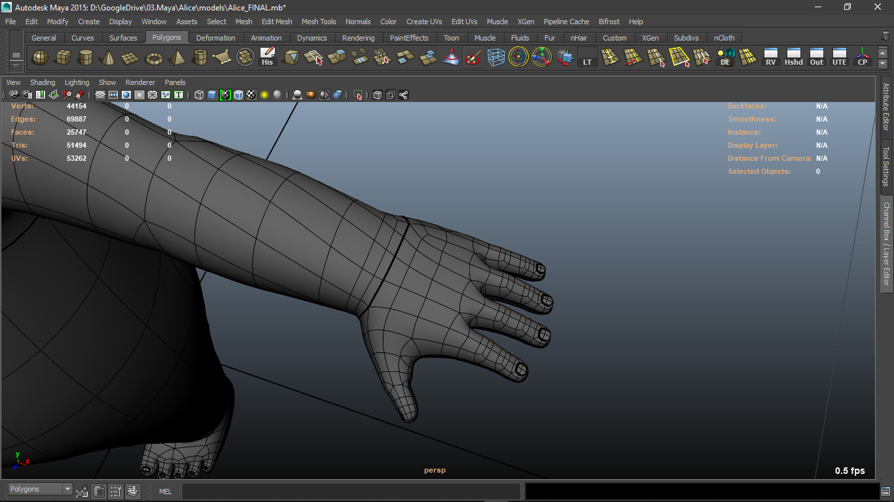The width and height of the screenshot is (894, 502).
Task: Open the Attribute Editor side tab
Action: 886,107
